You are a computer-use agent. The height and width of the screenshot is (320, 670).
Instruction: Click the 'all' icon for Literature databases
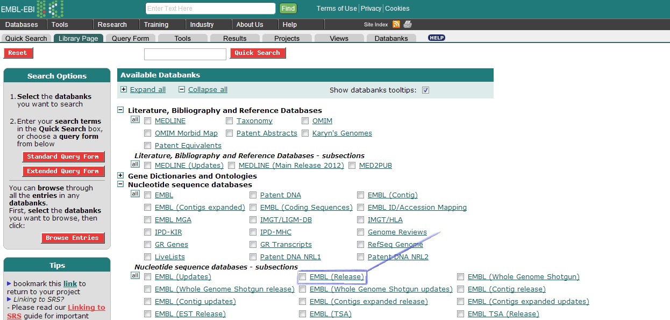pyautogui.click(x=135, y=120)
